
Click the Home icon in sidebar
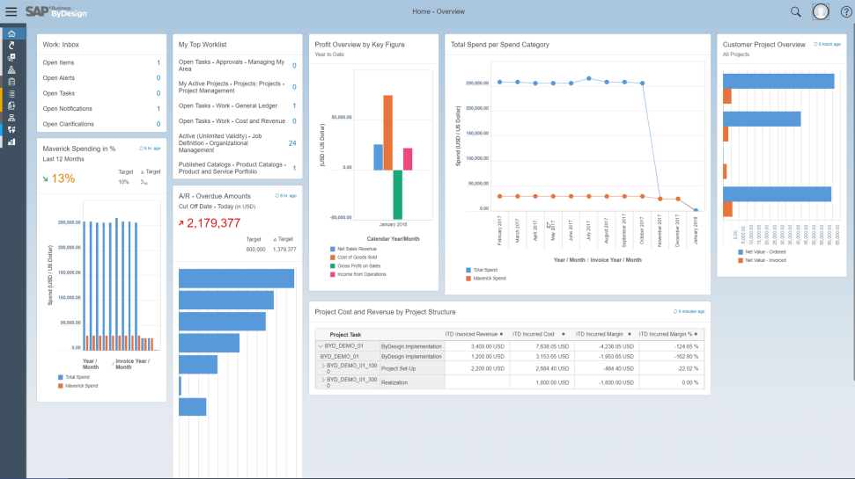click(x=11, y=34)
